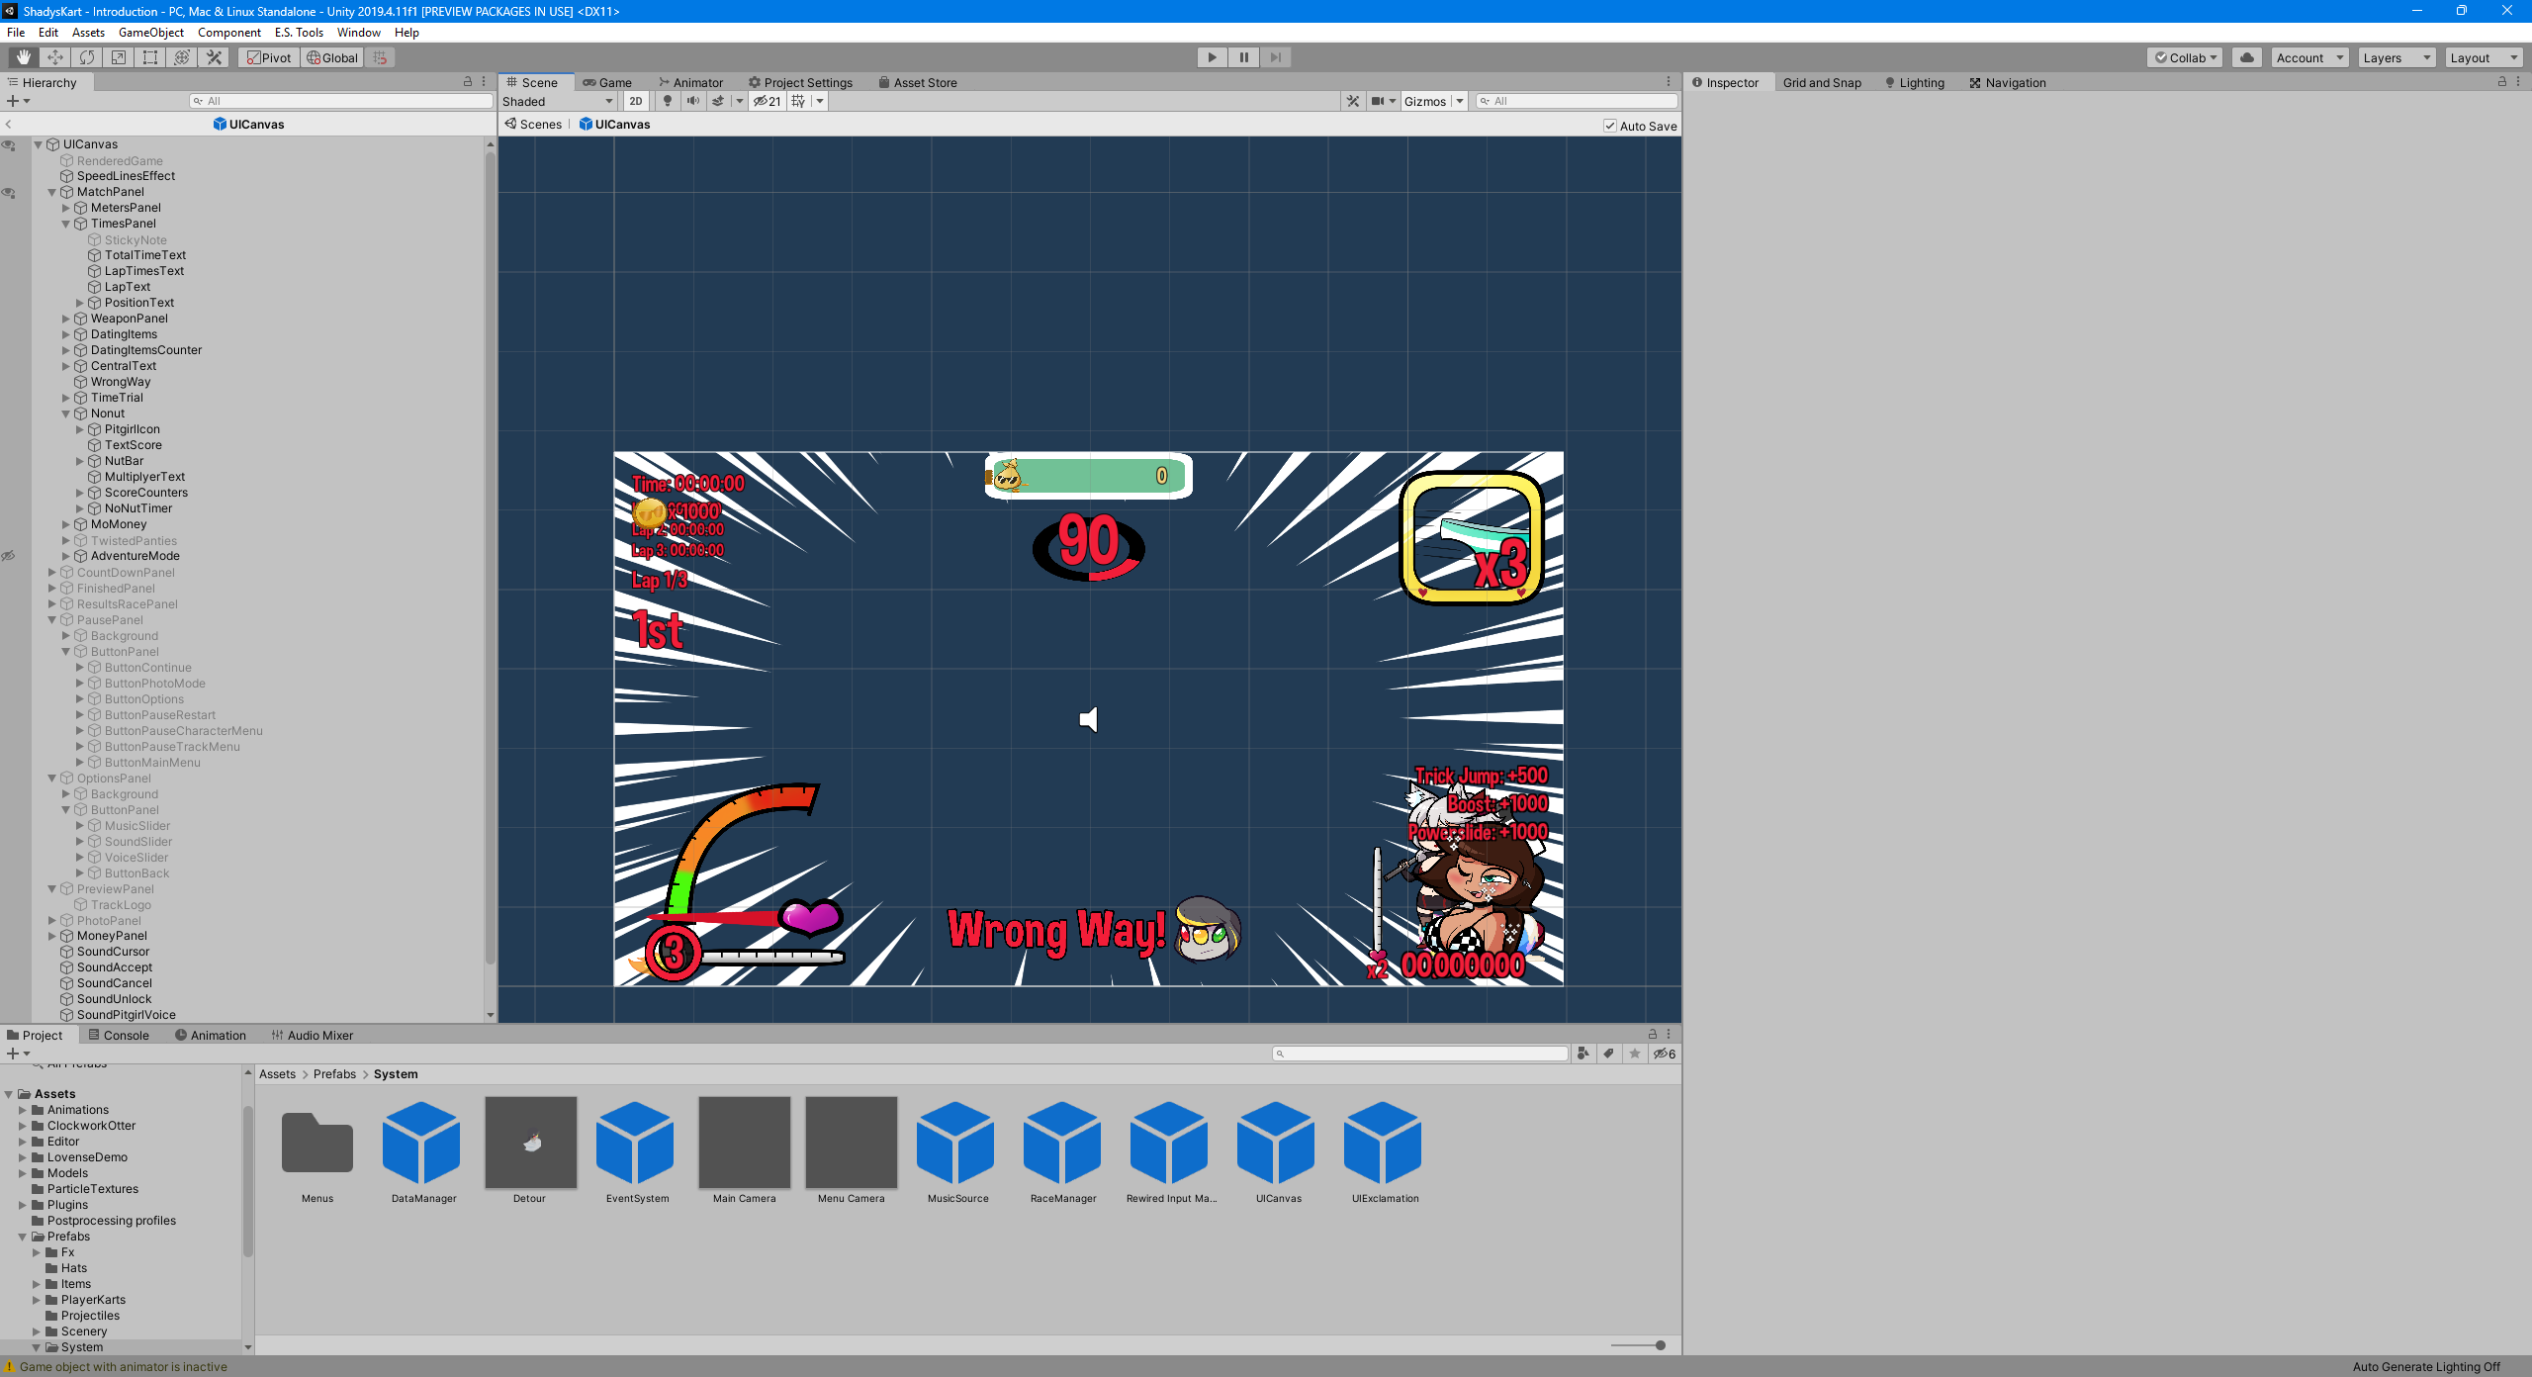Click the Prefabs breadcrumb link
The width and height of the screenshot is (2532, 1377).
point(334,1074)
